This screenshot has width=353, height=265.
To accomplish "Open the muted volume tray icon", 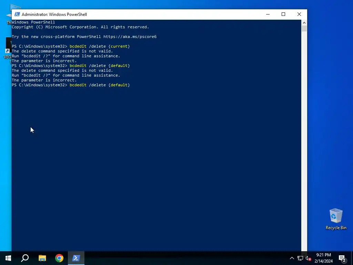I will pyautogui.click(x=308, y=258).
